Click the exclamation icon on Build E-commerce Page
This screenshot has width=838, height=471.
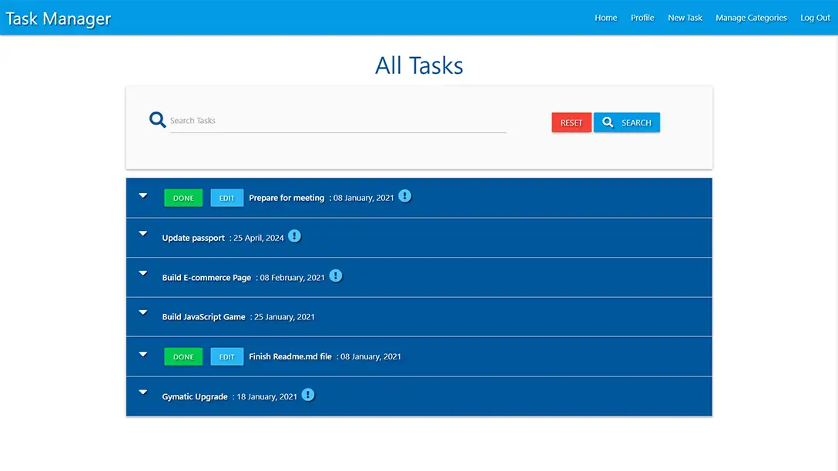click(x=336, y=276)
